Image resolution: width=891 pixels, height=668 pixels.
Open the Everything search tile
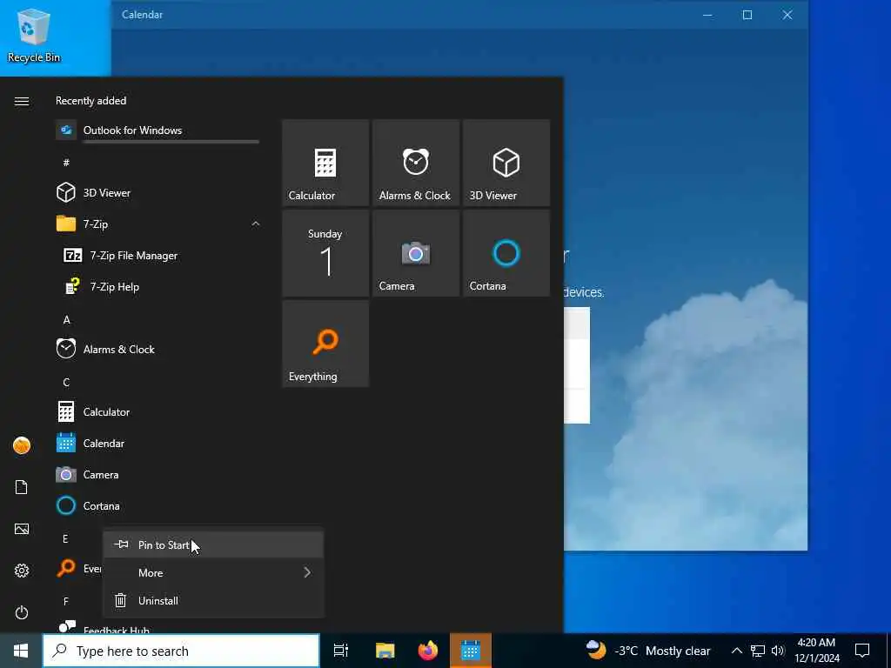(325, 344)
